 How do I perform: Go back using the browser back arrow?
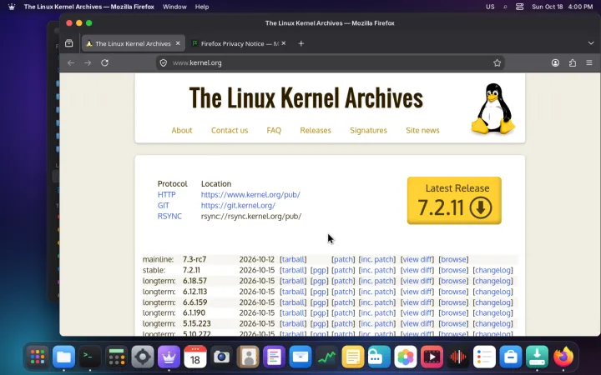coord(71,62)
